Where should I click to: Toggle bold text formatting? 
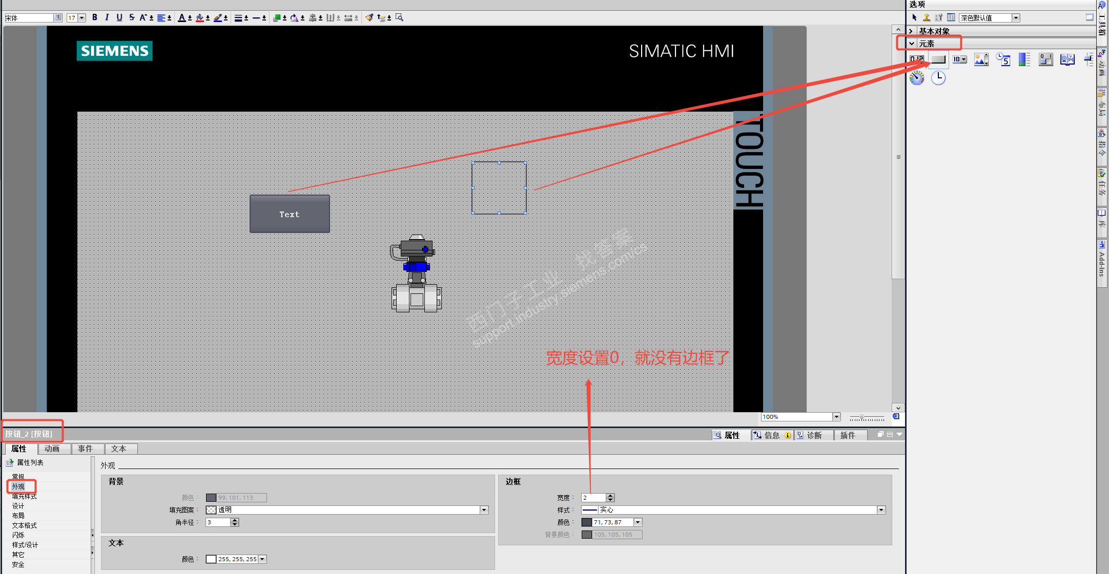pos(95,17)
